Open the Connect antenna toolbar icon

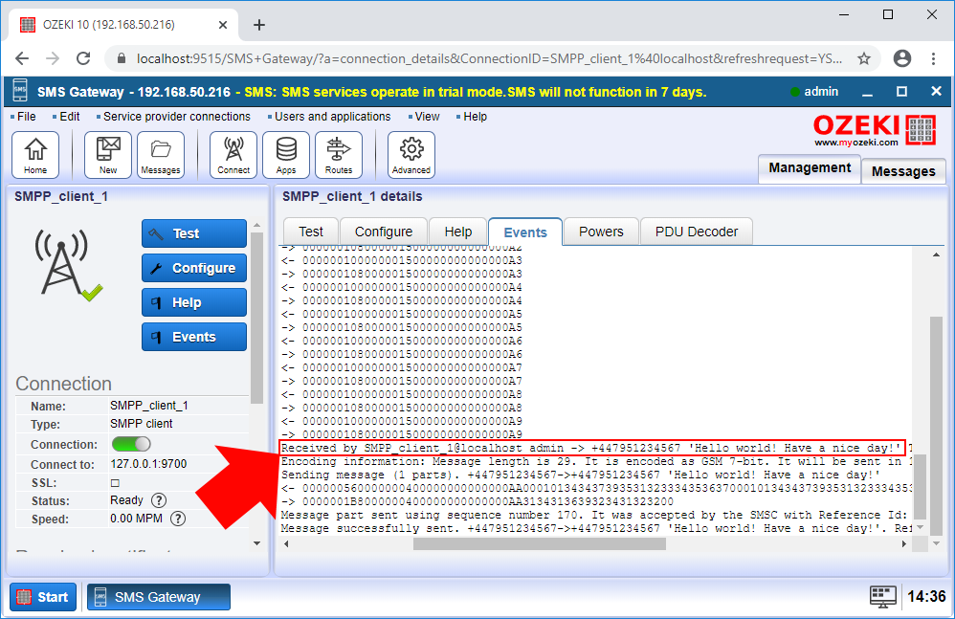click(233, 155)
